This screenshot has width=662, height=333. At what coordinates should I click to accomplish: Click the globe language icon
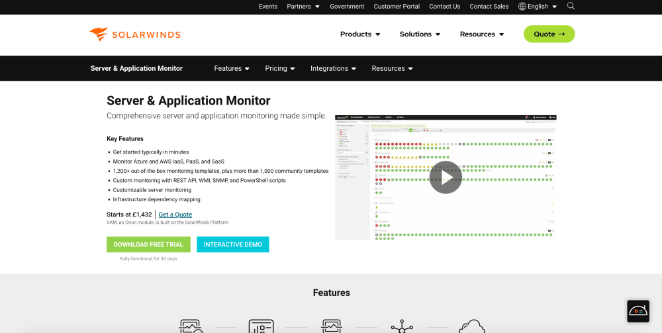click(522, 7)
